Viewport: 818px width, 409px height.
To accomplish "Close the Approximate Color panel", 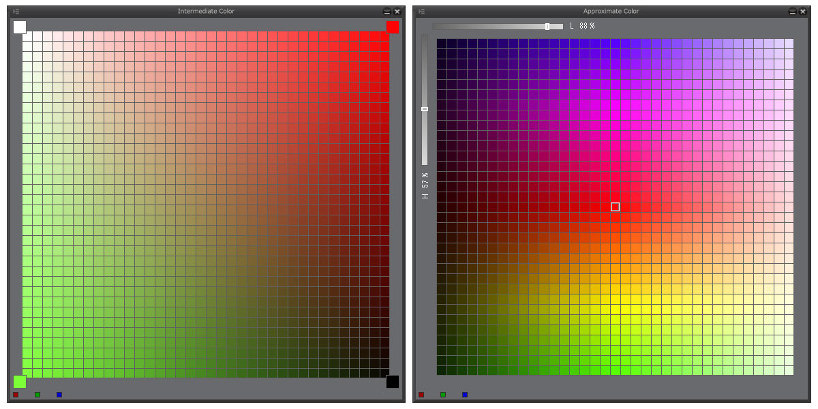I will click(x=804, y=12).
